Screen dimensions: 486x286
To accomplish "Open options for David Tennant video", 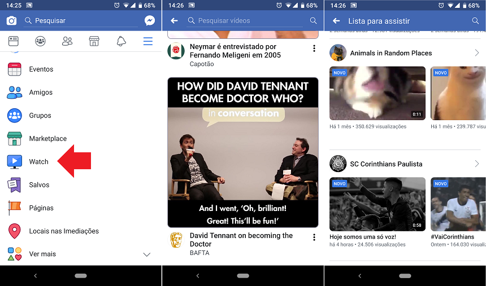I will (x=314, y=237).
